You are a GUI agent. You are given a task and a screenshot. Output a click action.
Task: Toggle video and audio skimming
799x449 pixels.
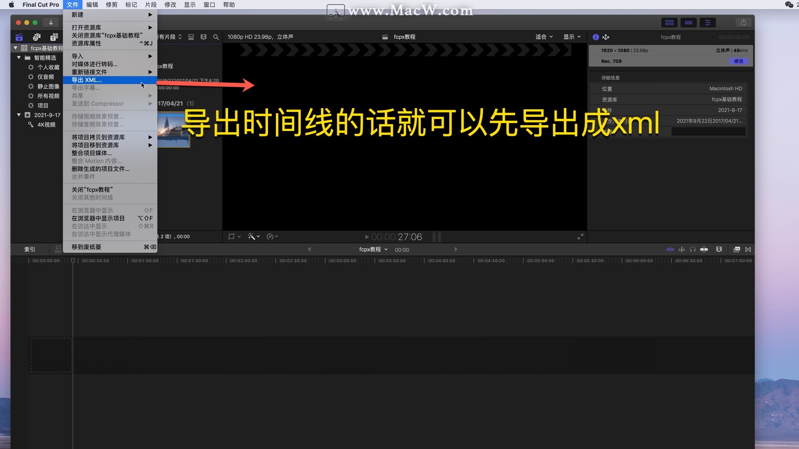[x=670, y=249]
